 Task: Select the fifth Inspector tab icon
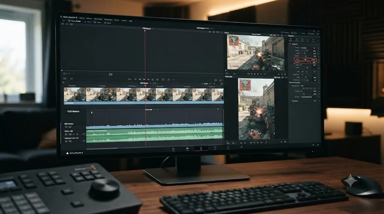(313, 40)
